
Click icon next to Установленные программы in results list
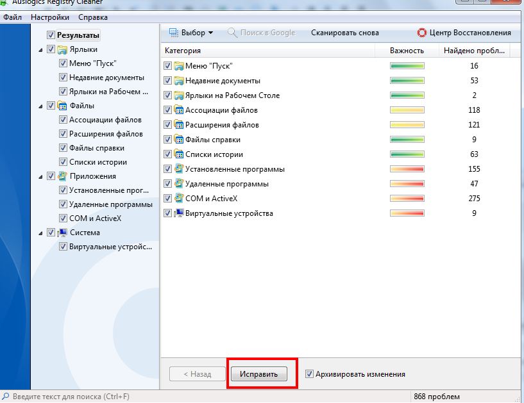pyautogui.click(x=179, y=169)
